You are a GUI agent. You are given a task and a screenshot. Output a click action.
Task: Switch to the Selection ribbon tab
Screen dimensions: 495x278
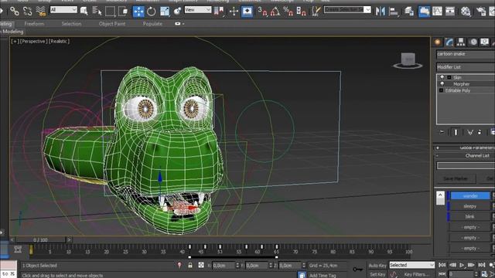click(x=71, y=24)
